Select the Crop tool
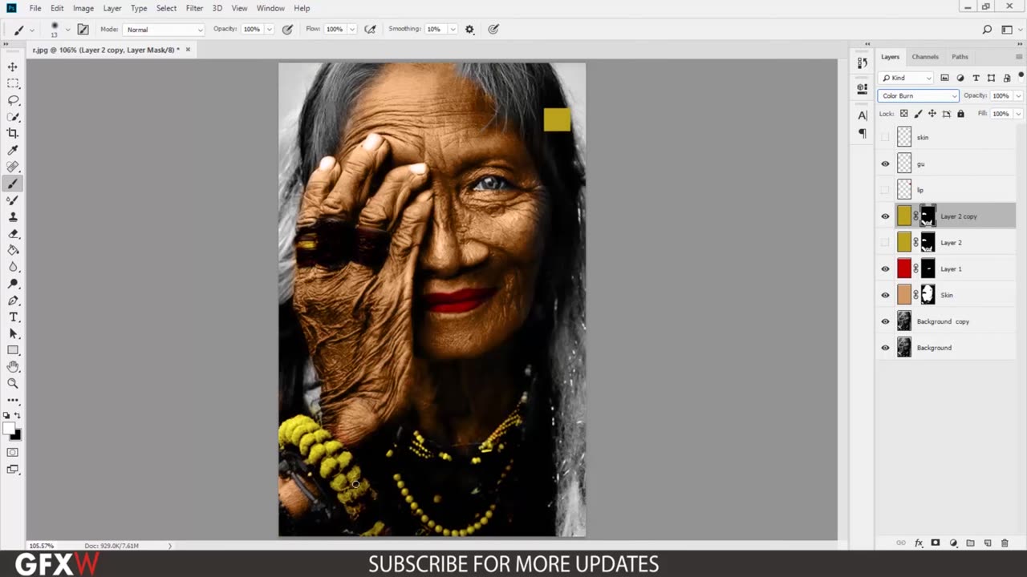Viewport: 1027px width, 577px height. (x=13, y=133)
